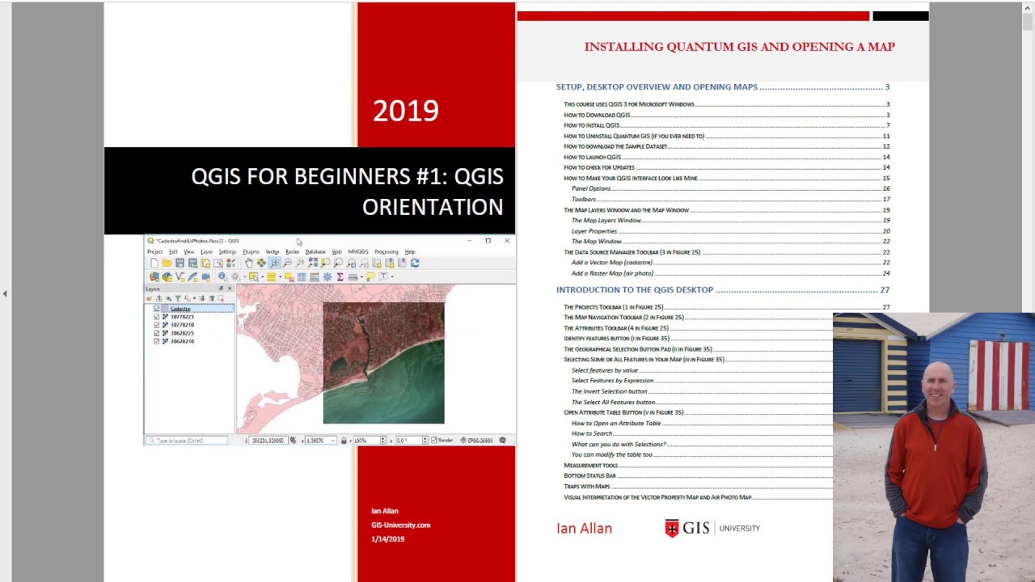Open the Raster menu in QGIS
1035x582 pixels.
pyautogui.click(x=292, y=251)
